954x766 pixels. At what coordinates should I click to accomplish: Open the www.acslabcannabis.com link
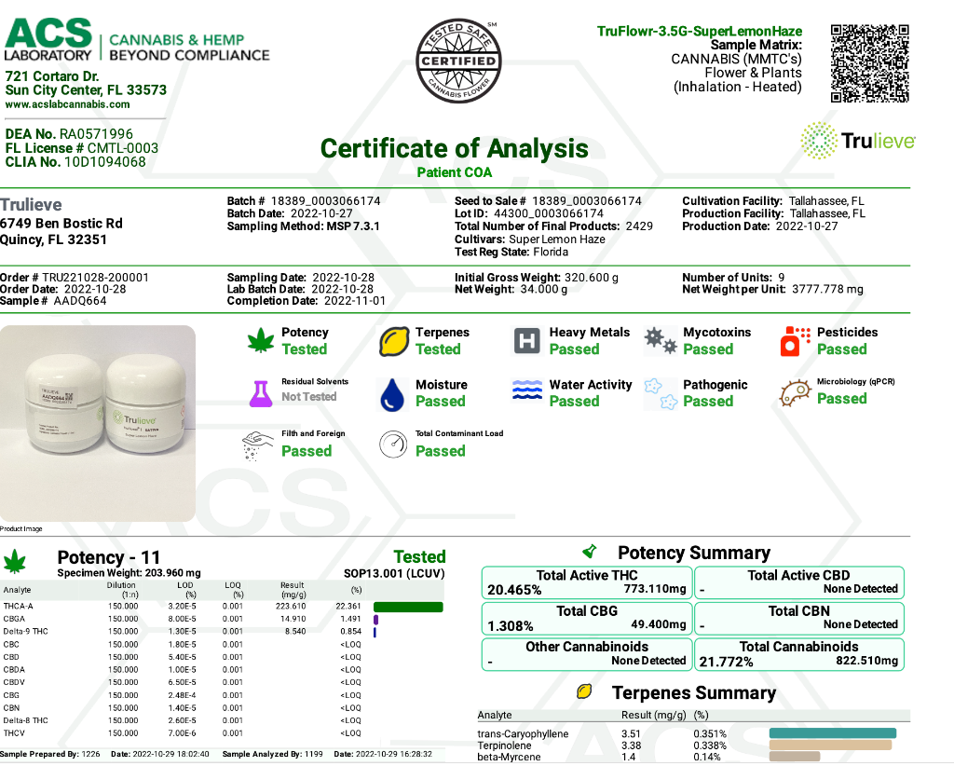(x=67, y=104)
